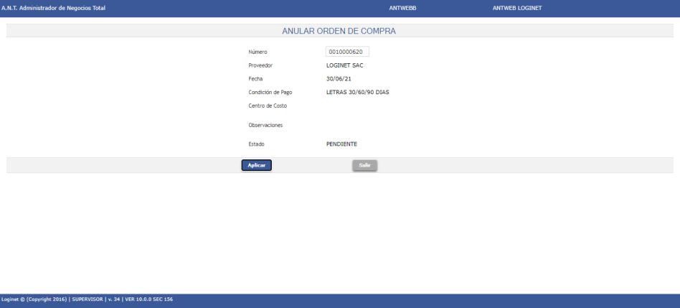Click the A.N.T. Administrador de Negocios Total title

tap(53, 8)
